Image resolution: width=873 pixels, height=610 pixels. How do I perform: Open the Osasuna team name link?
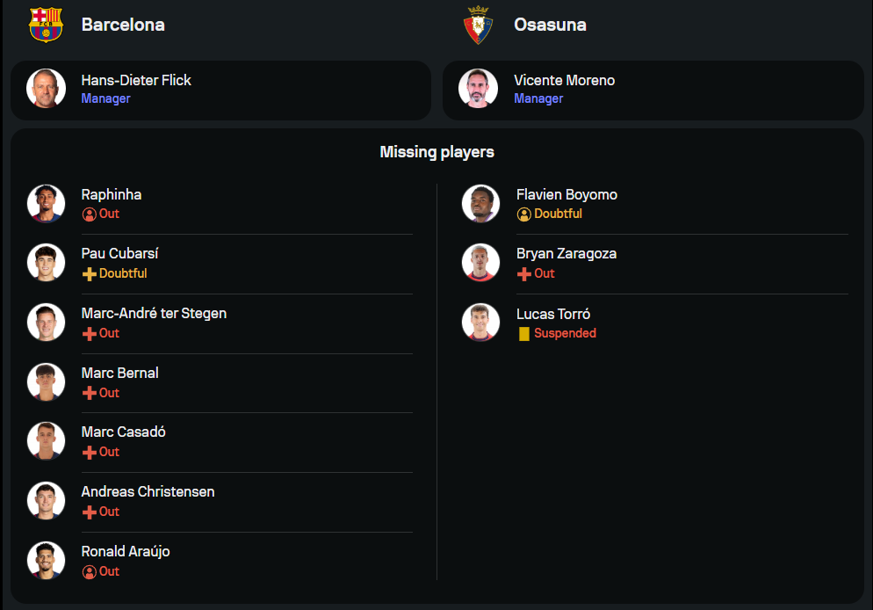[550, 25]
